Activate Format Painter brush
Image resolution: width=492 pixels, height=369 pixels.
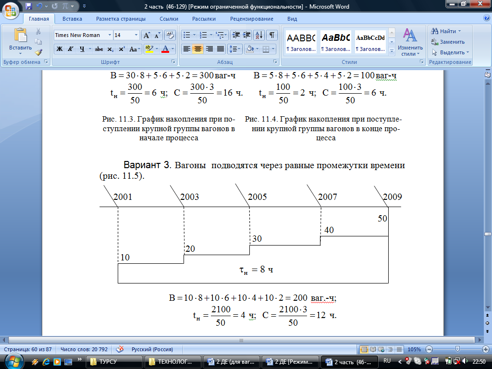pos(38,52)
